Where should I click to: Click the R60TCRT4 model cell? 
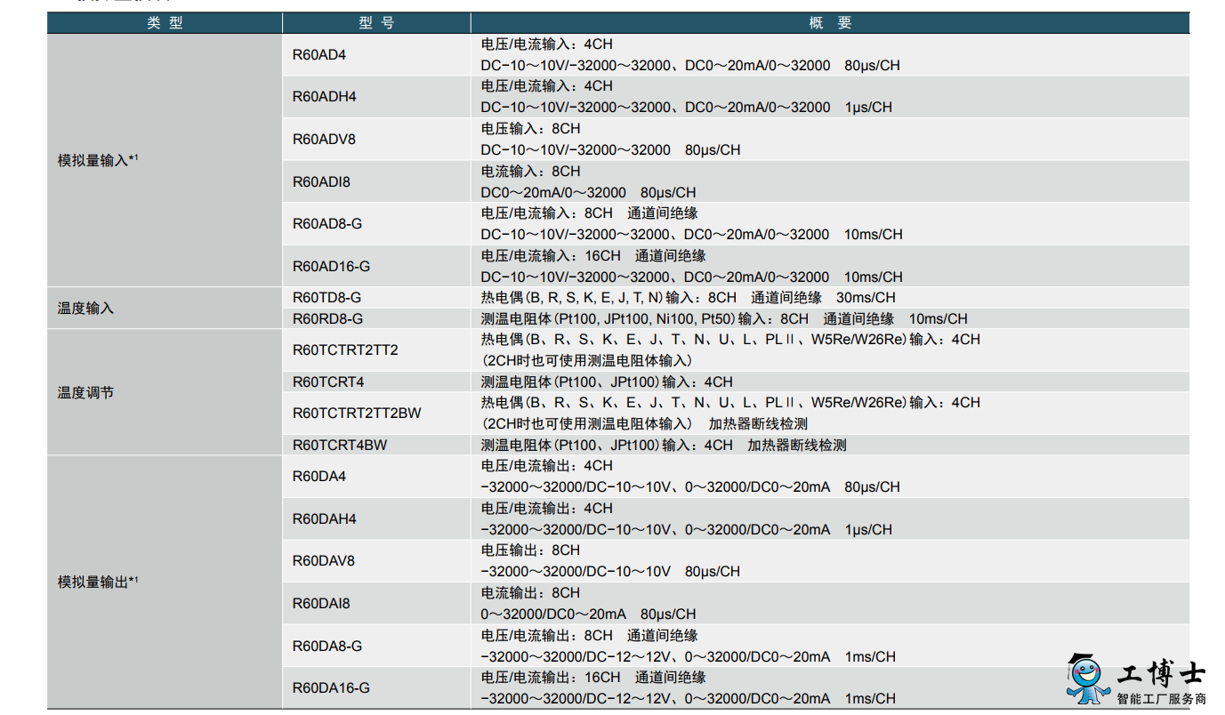pyautogui.click(x=376, y=382)
